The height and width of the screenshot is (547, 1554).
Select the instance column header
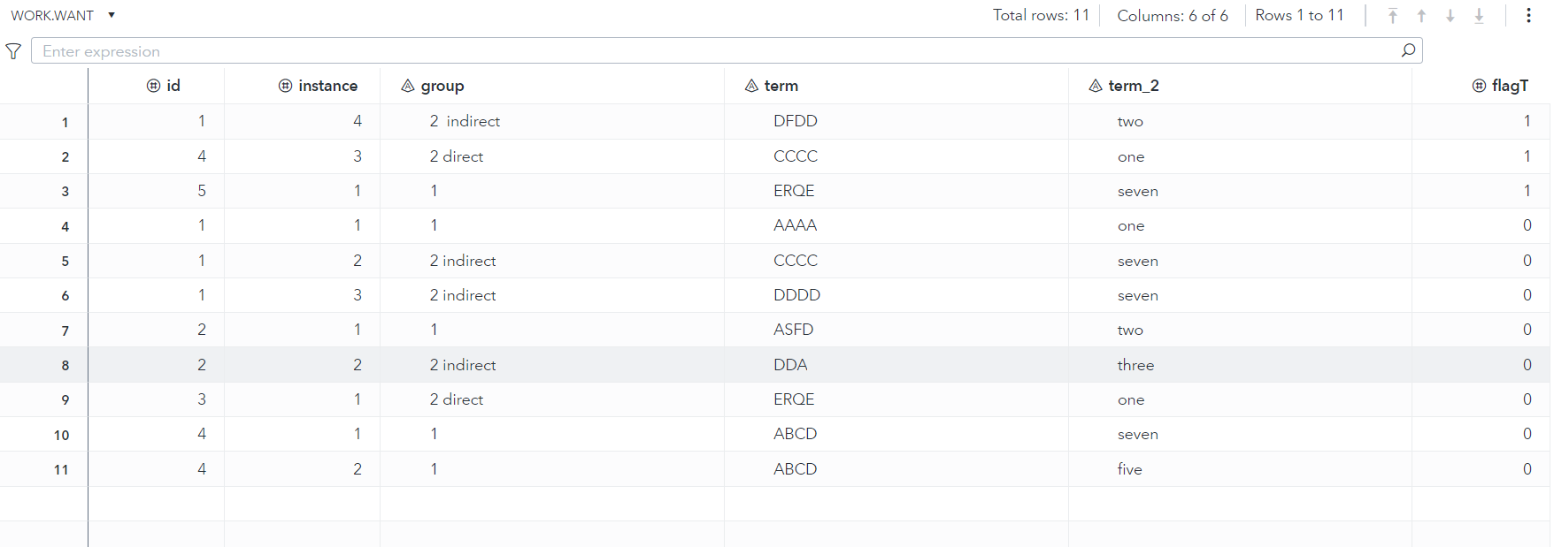(327, 86)
